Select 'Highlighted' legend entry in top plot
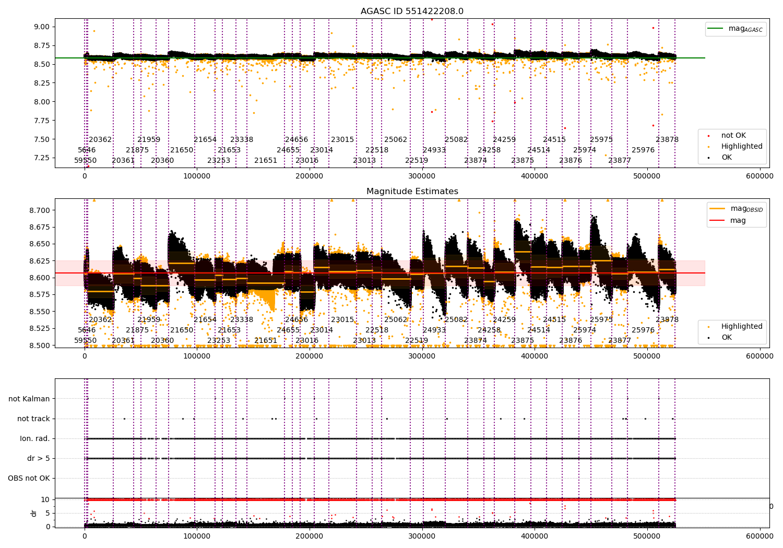 point(742,146)
